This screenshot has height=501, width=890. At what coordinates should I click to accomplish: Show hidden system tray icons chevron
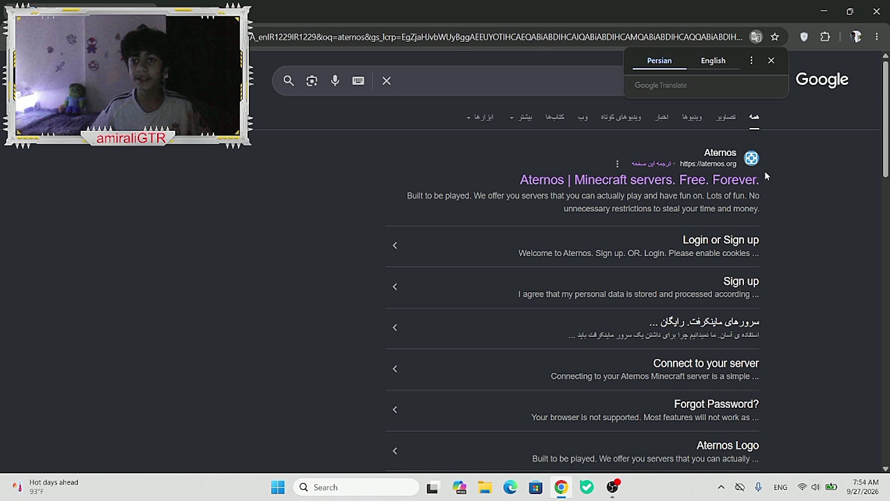click(721, 487)
